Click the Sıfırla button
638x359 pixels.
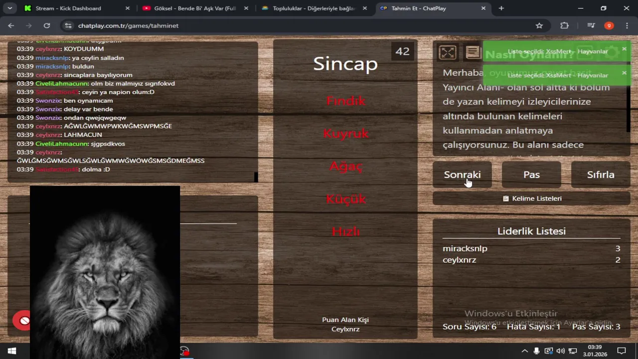click(x=601, y=175)
